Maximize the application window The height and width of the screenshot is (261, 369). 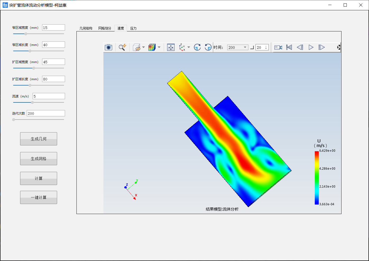click(345, 5)
